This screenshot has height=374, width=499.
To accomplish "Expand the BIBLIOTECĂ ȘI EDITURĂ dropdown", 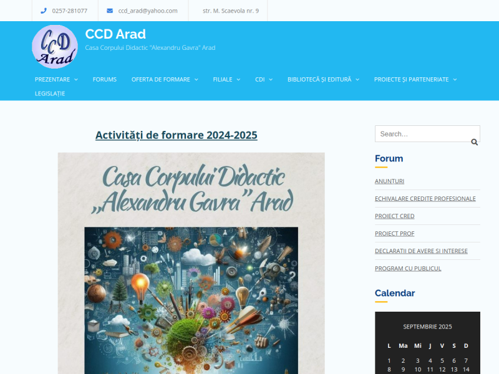I will click(x=320, y=79).
